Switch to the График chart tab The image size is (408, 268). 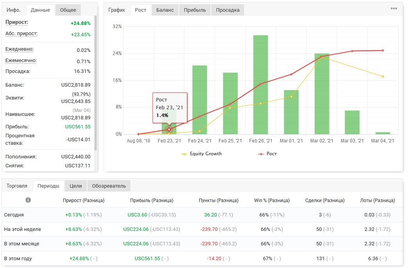point(117,10)
